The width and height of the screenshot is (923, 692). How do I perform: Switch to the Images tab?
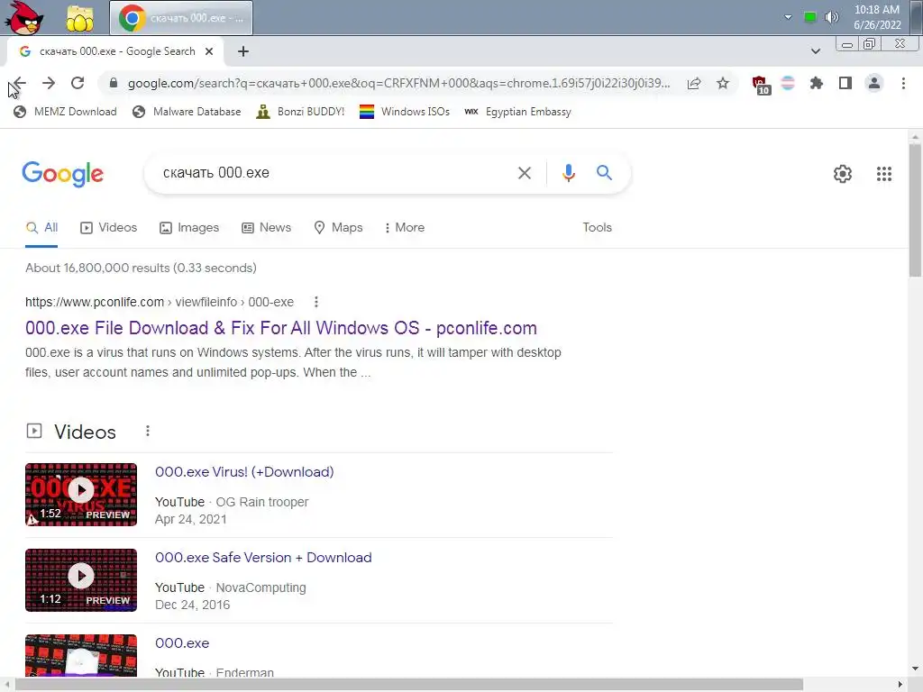[x=189, y=228]
